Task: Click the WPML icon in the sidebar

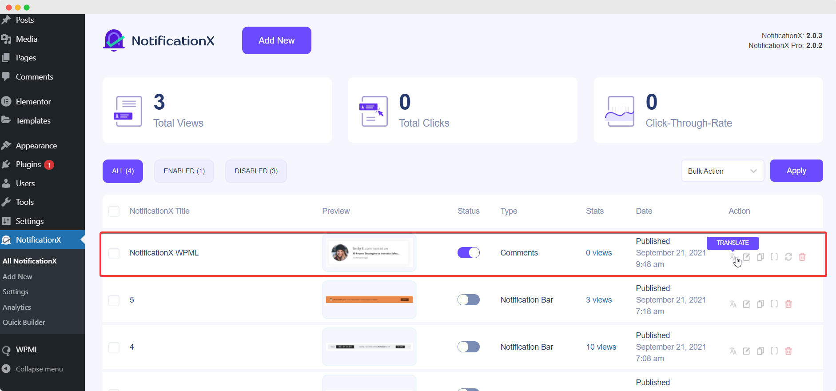Action: click(x=6, y=350)
